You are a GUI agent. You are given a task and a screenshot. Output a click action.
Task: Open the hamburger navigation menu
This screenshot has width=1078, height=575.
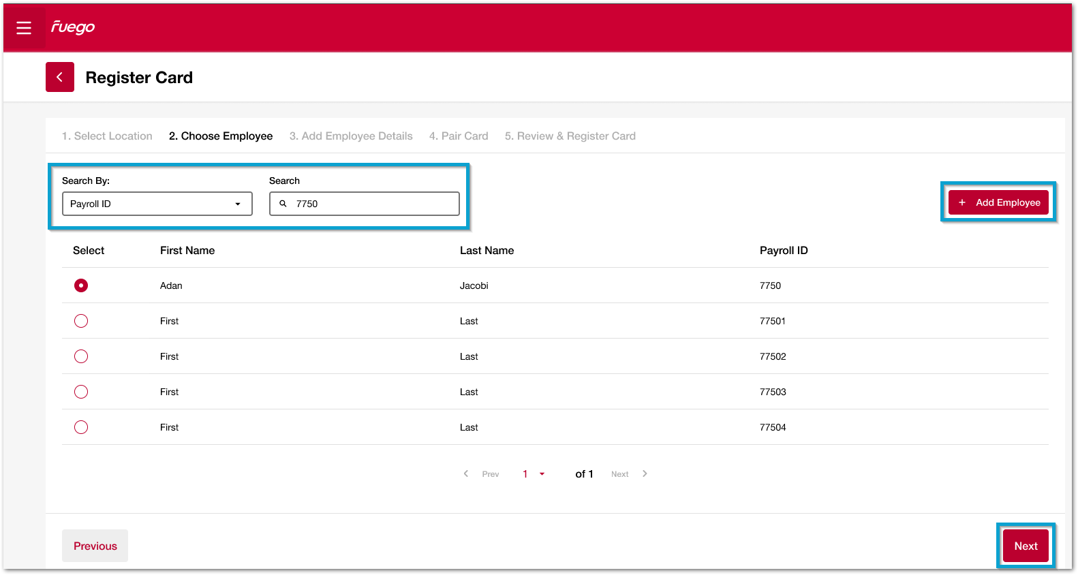[24, 28]
